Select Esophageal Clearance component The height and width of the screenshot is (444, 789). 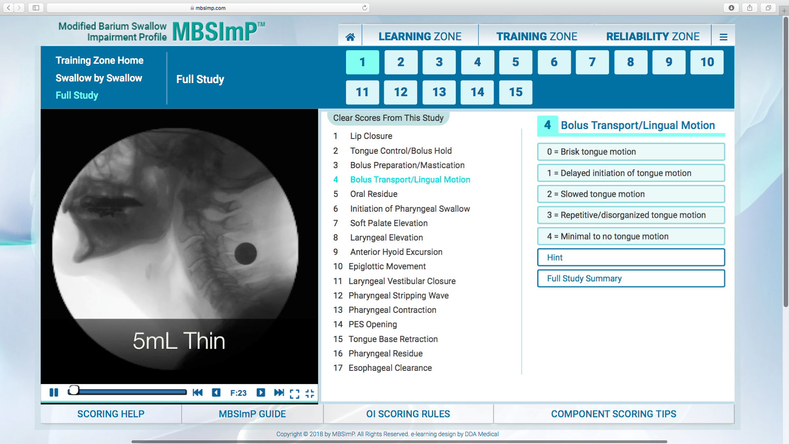[x=390, y=368]
